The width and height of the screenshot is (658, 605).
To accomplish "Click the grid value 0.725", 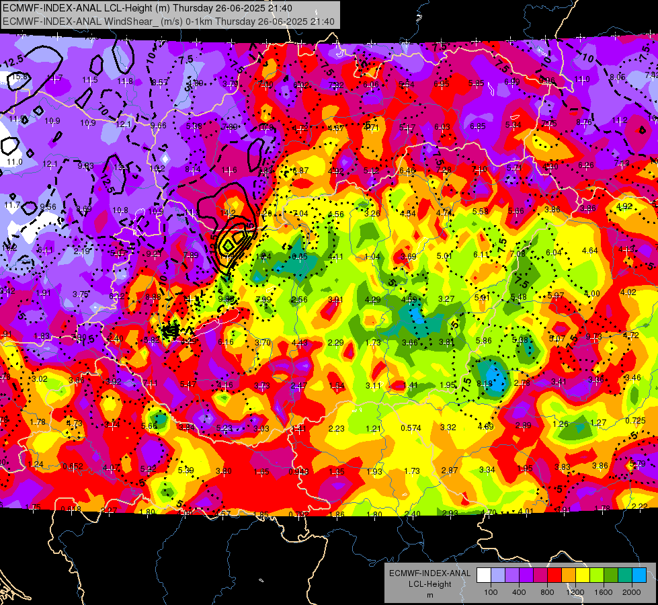I will (635, 420).
